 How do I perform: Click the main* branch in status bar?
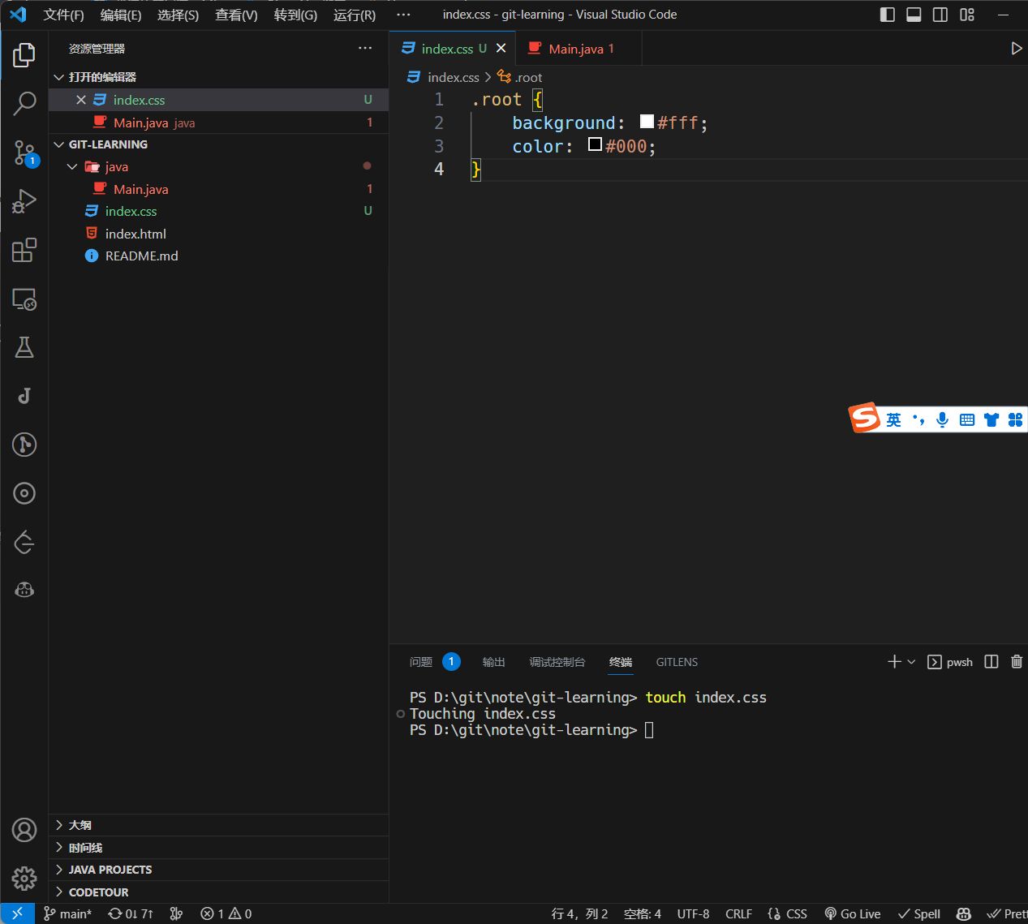point(68,913)
